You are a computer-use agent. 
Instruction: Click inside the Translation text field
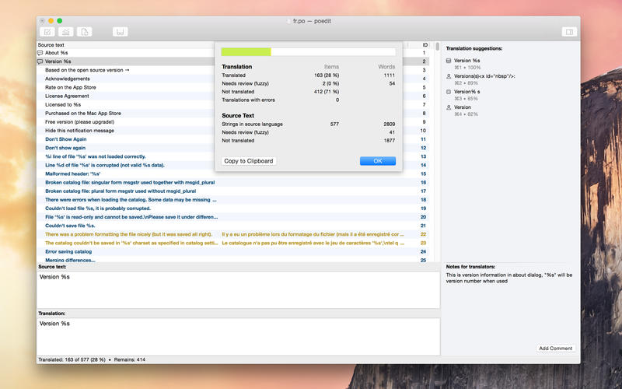[238, 336]
